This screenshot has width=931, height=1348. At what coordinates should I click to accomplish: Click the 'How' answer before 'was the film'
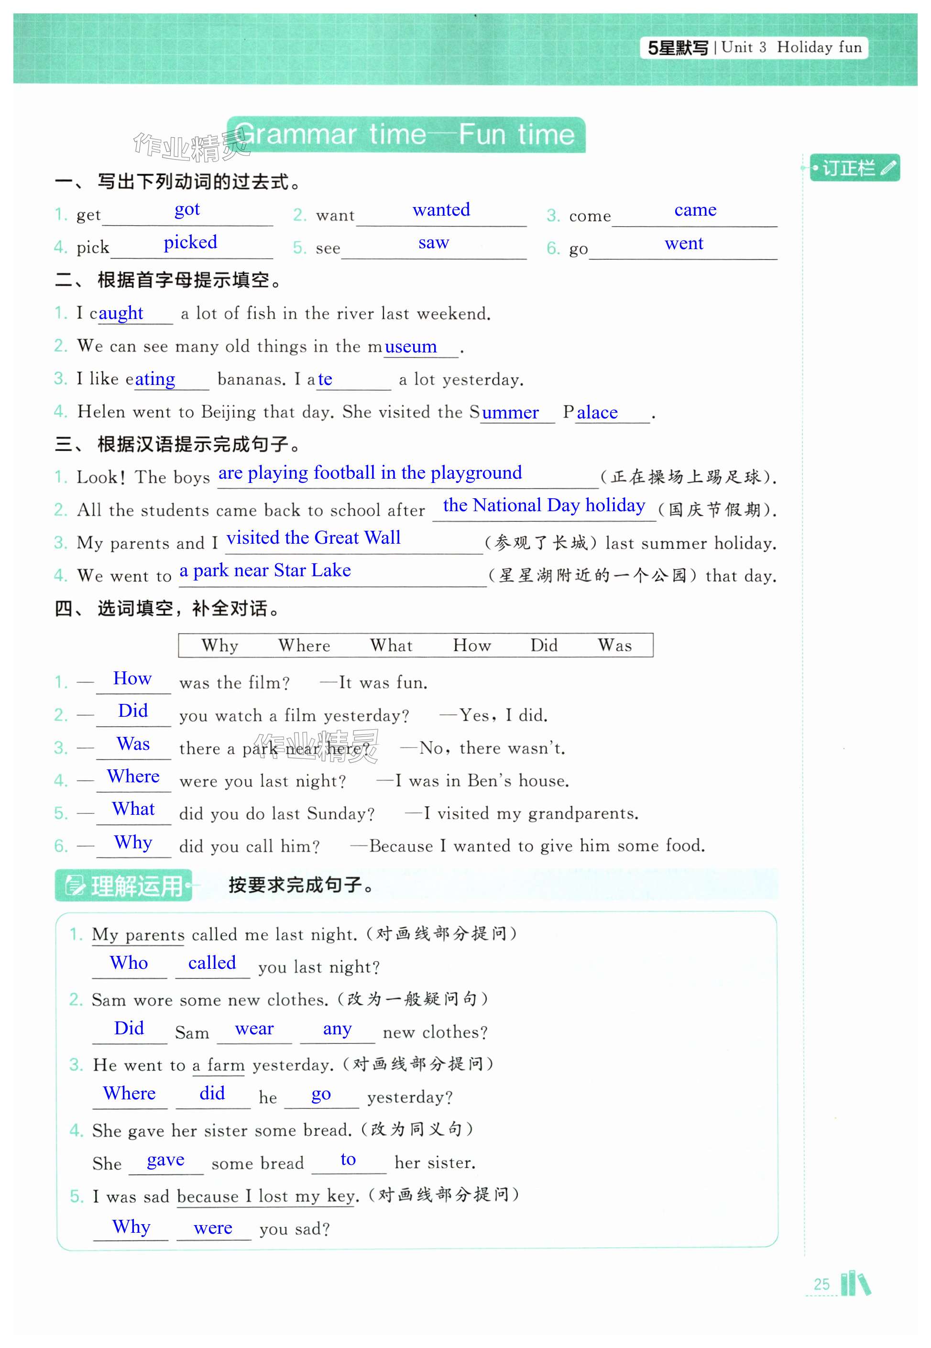click(132, 679)
